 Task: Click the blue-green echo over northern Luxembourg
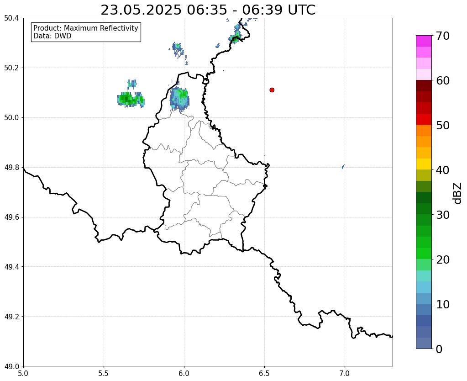coord(179,99)
